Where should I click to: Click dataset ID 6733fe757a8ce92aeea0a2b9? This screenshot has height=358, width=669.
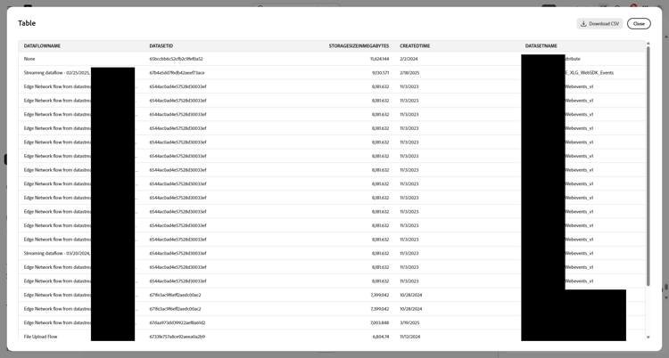[x=178, y=337]
